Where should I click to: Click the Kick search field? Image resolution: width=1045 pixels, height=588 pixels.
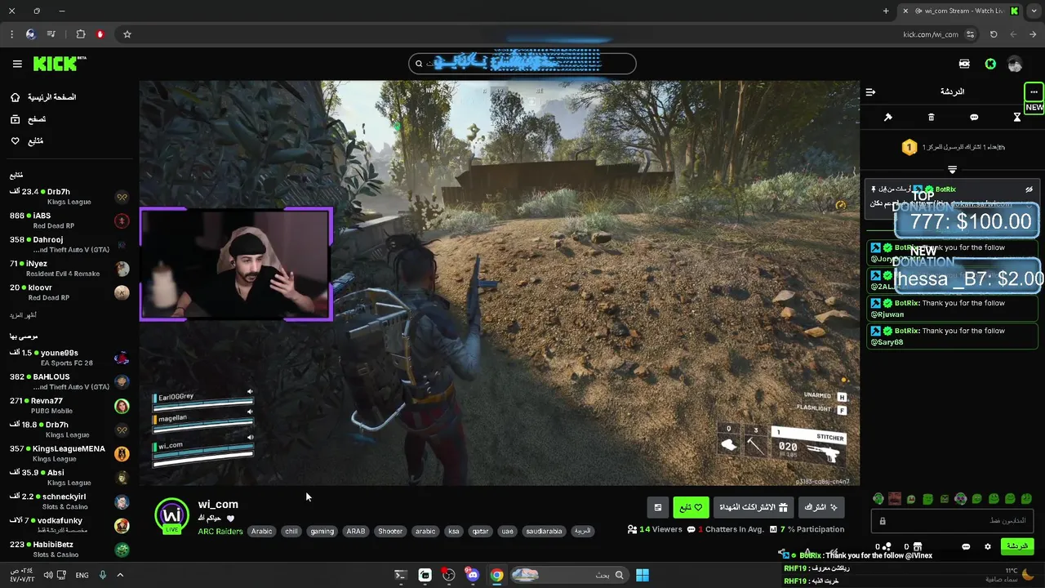pos(522,64)
